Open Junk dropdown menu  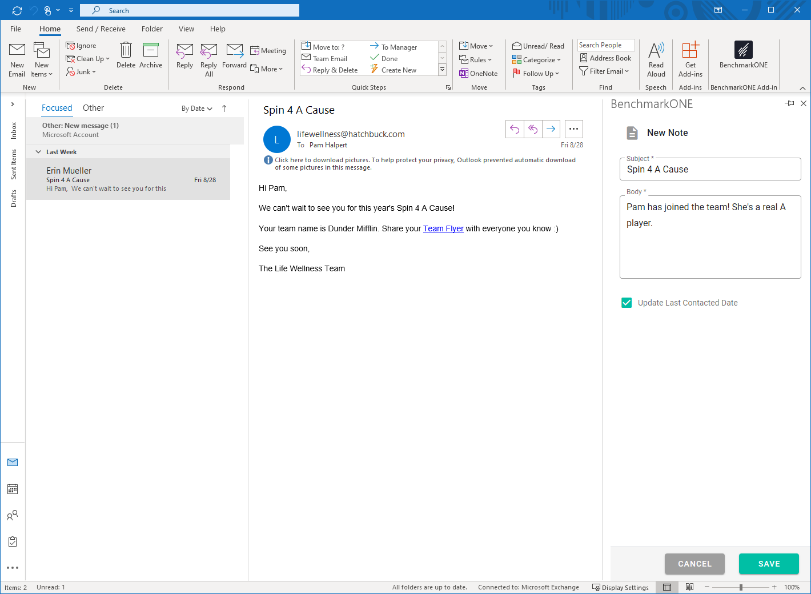pyautogui.click(x=81, y=72)
